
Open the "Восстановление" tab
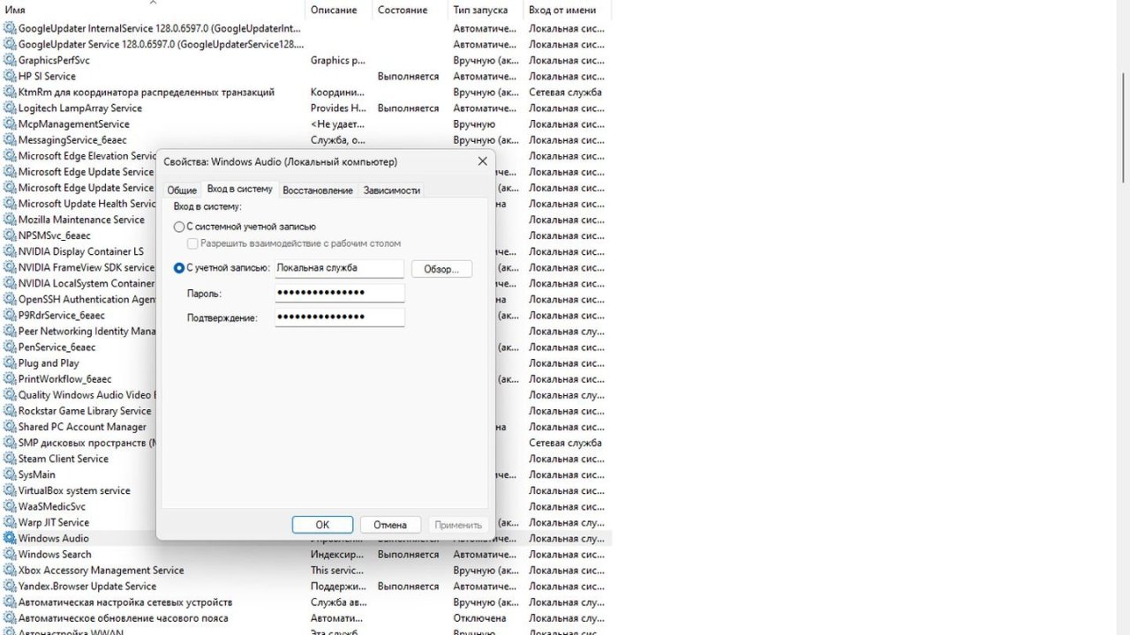pos(318,190)
